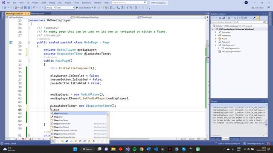Open Spotify from the taskbar
273x153 pixels.
135,149
